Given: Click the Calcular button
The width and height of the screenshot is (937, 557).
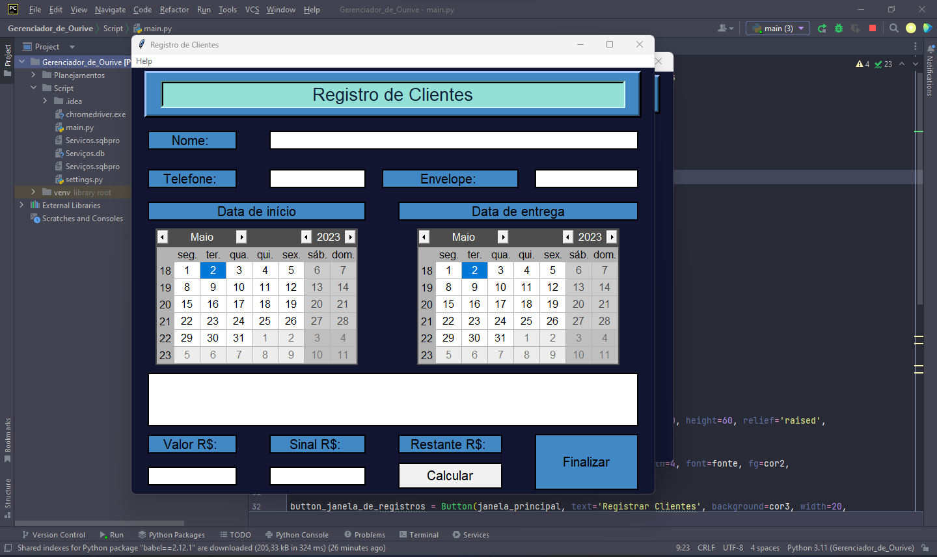Looking at the screenshot, I should 450,475.
